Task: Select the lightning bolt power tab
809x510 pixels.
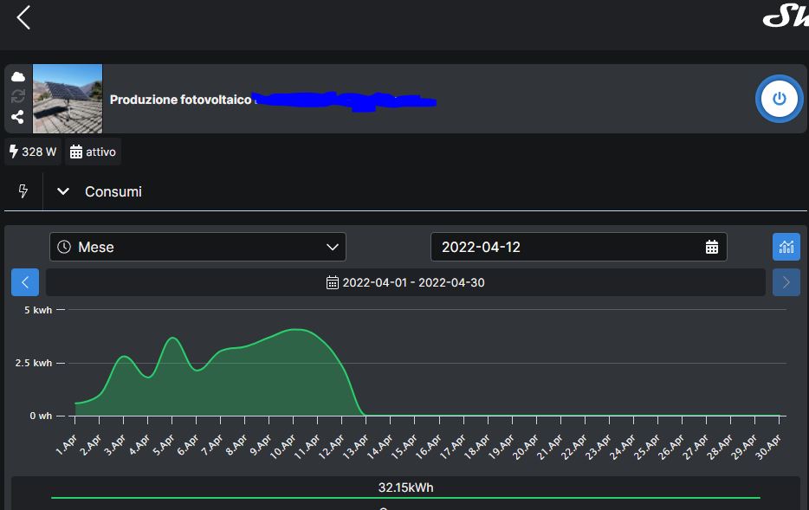Action: 23,191
